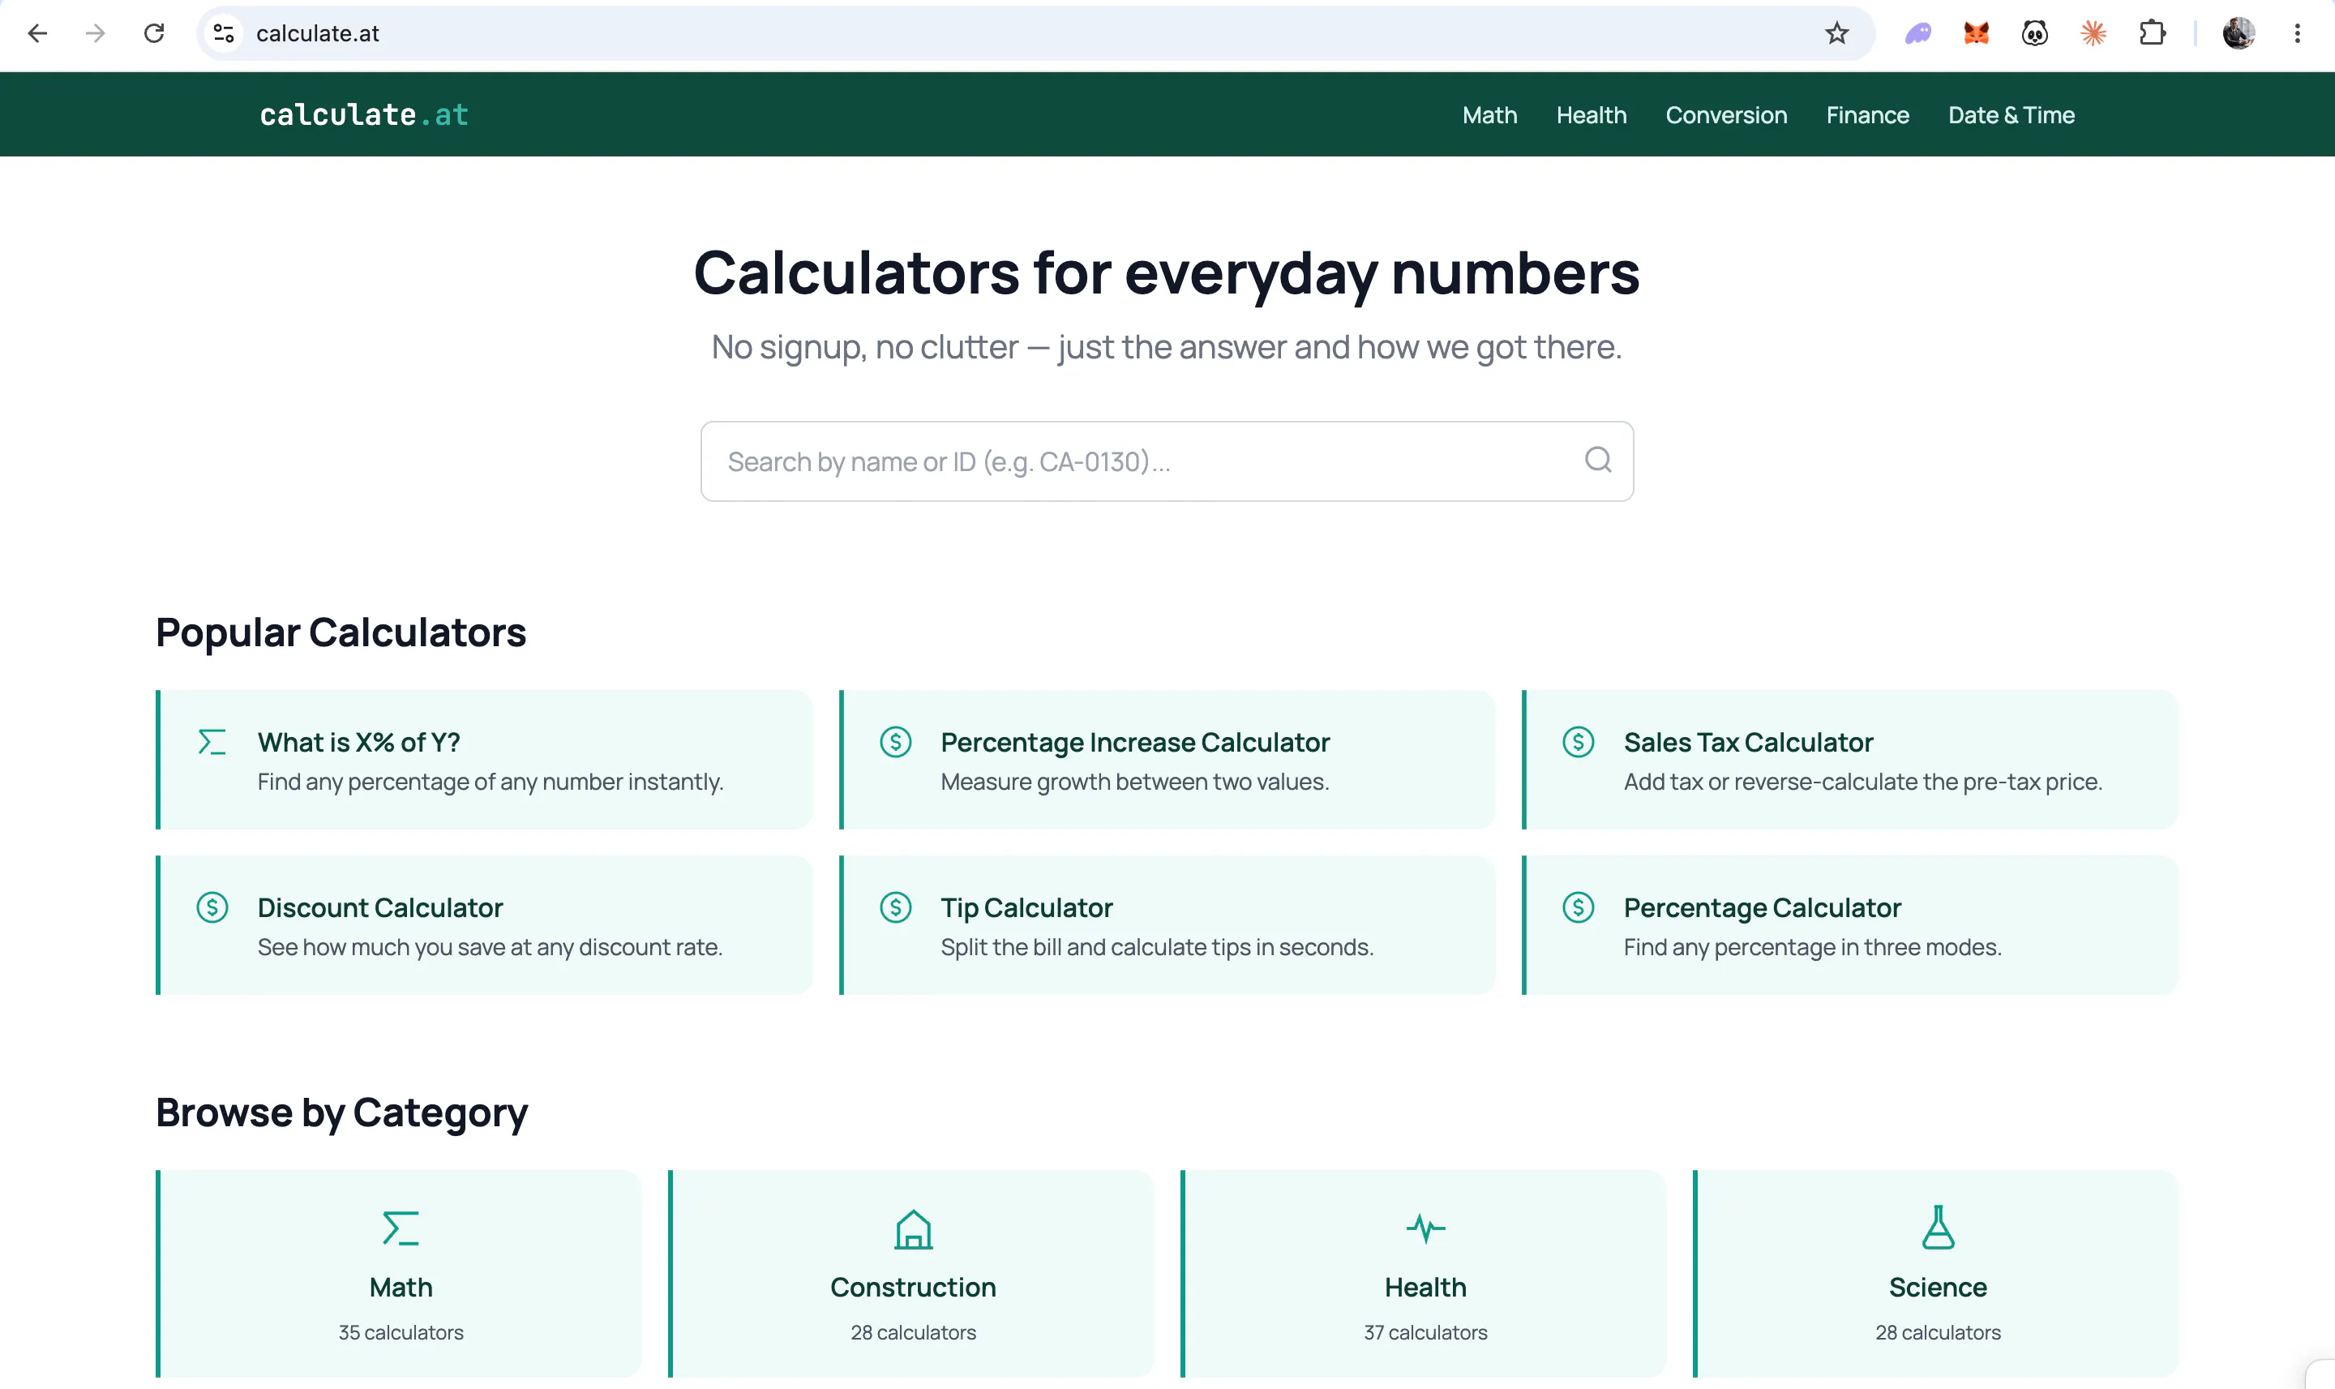2335x1389 pixels.
Task: Bookmark this page with the star icon
Action: pyautogui.click(x=1837, y=34)
